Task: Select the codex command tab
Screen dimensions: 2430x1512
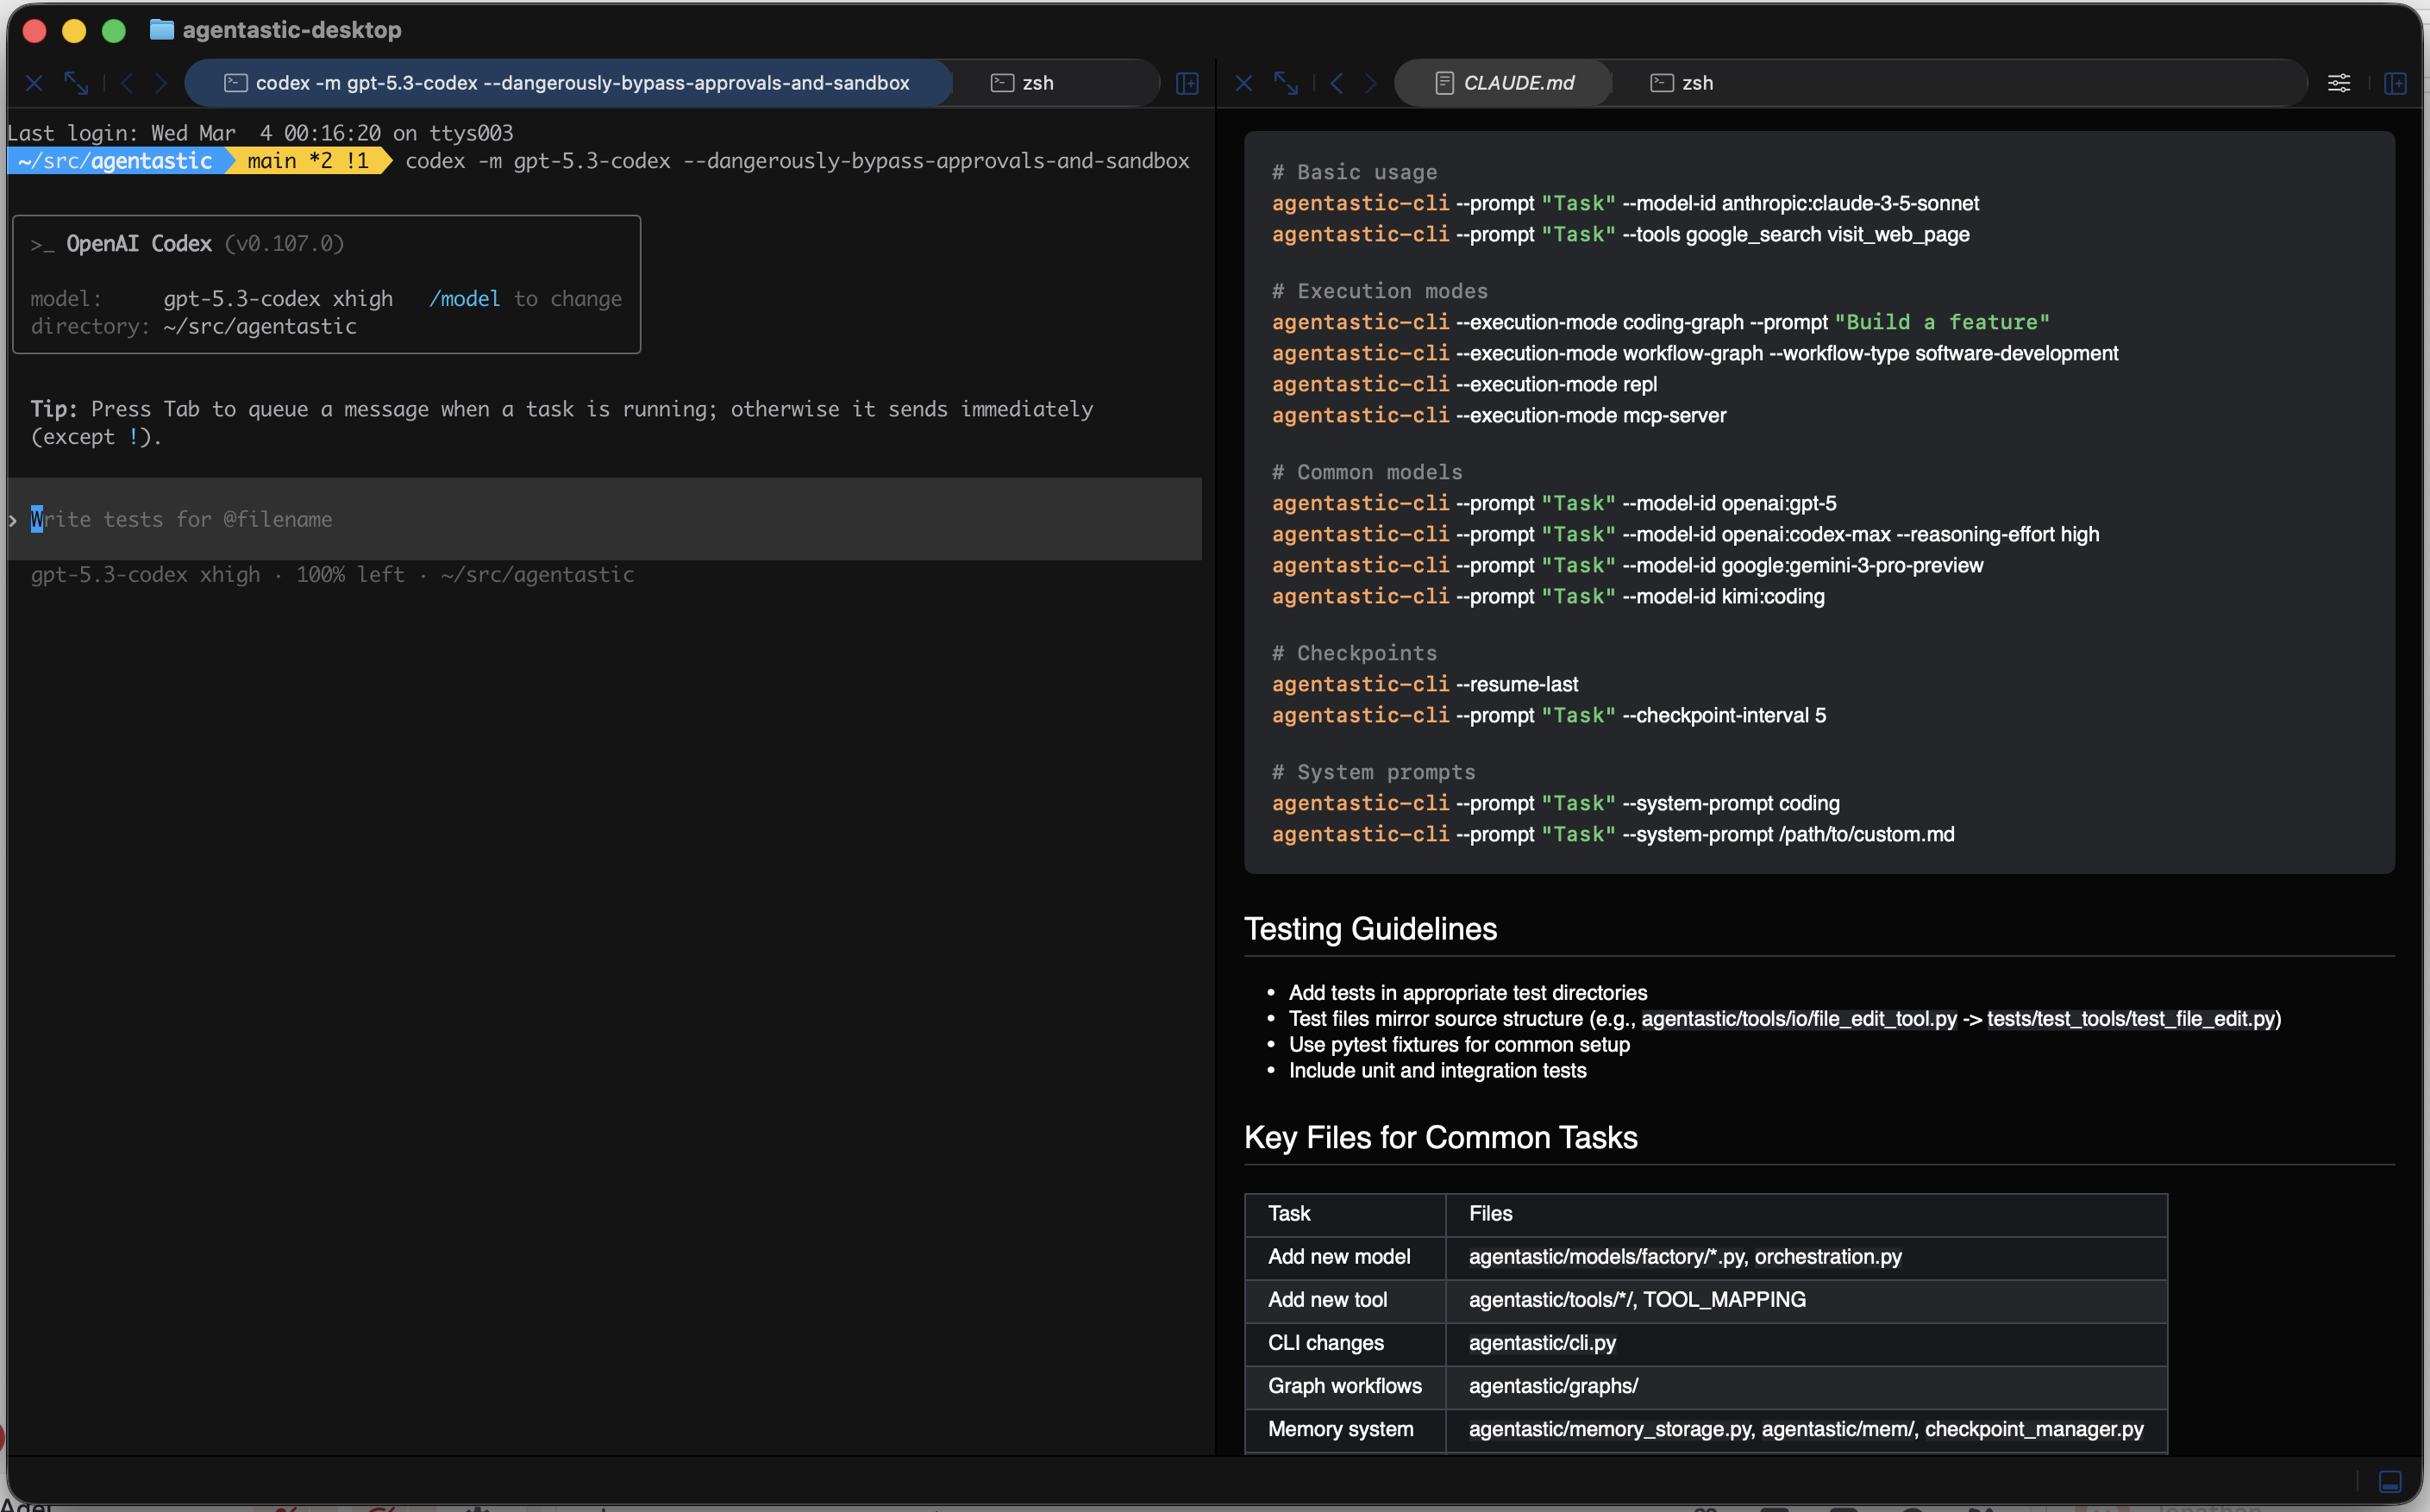Action: [567, 83]
